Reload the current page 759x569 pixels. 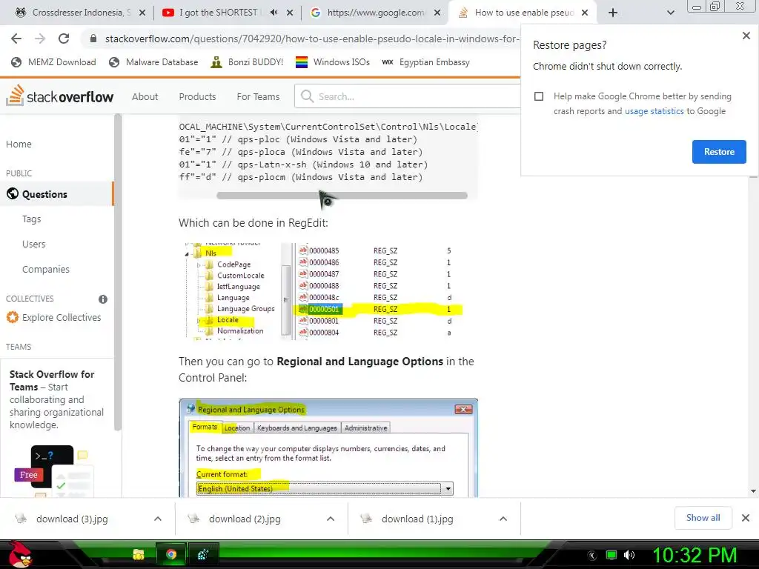point(64,39)
